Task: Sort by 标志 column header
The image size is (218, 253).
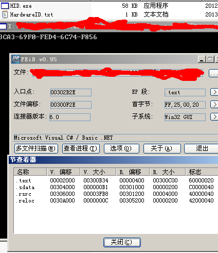Action: click(x=202, y=172)
